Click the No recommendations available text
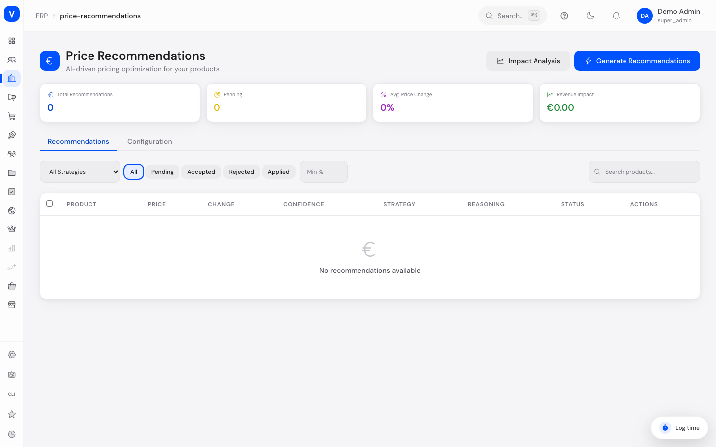Viewport: 716px width, 447px height. coord(370,270)
